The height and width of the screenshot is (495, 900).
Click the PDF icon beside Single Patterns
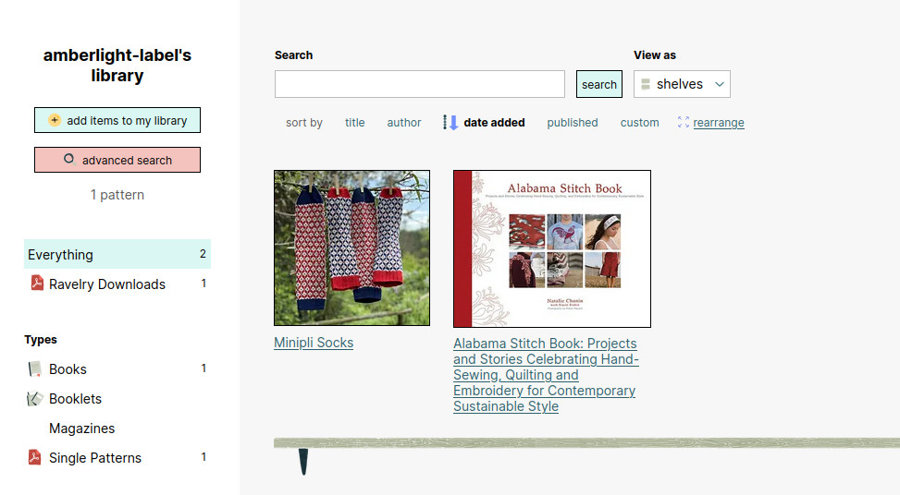coord(34,457)
